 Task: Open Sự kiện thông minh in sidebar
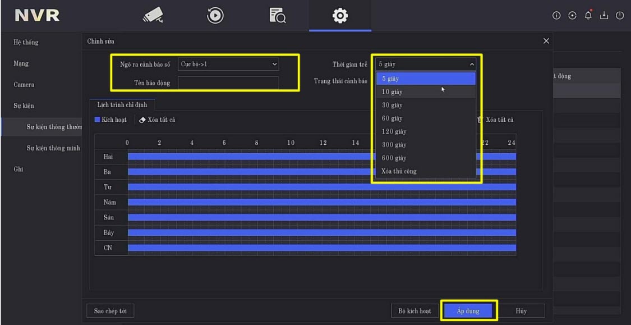53,148
